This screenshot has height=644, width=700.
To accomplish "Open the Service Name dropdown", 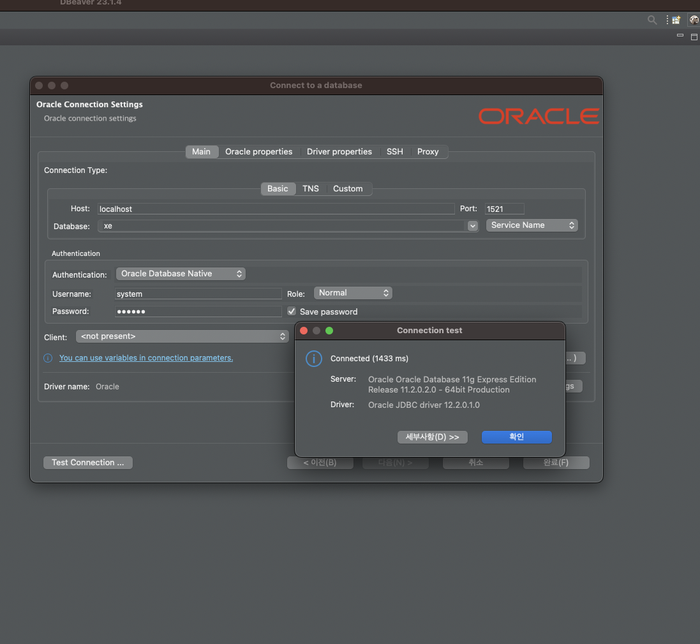I will coord(532,225).
